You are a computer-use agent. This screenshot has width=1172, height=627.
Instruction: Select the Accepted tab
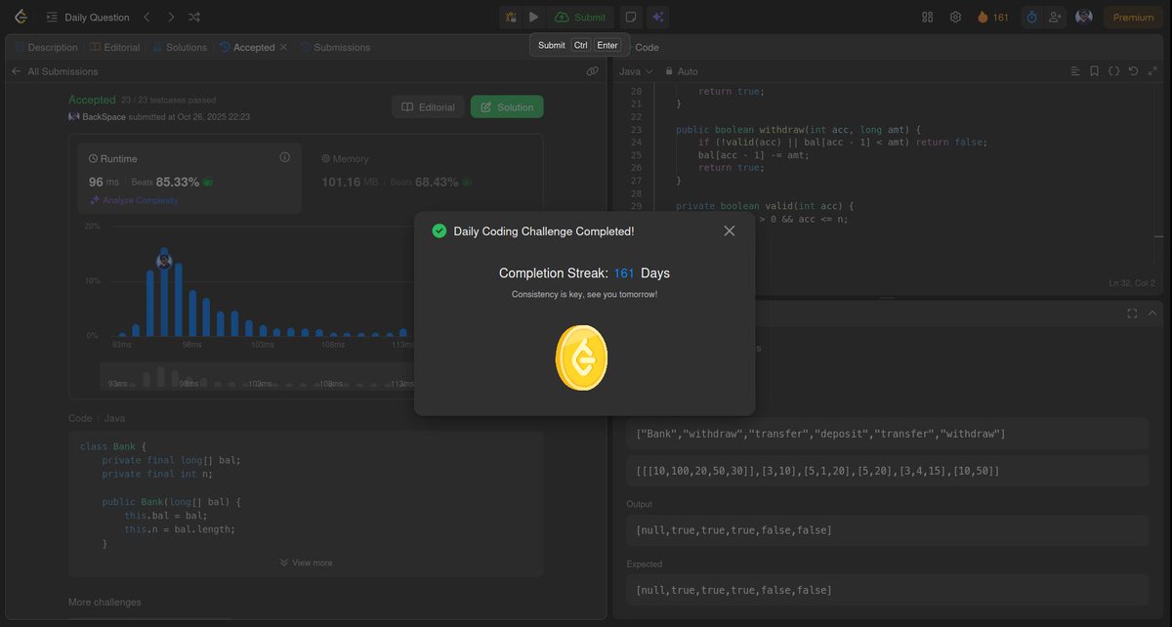(x=247, y=47)
